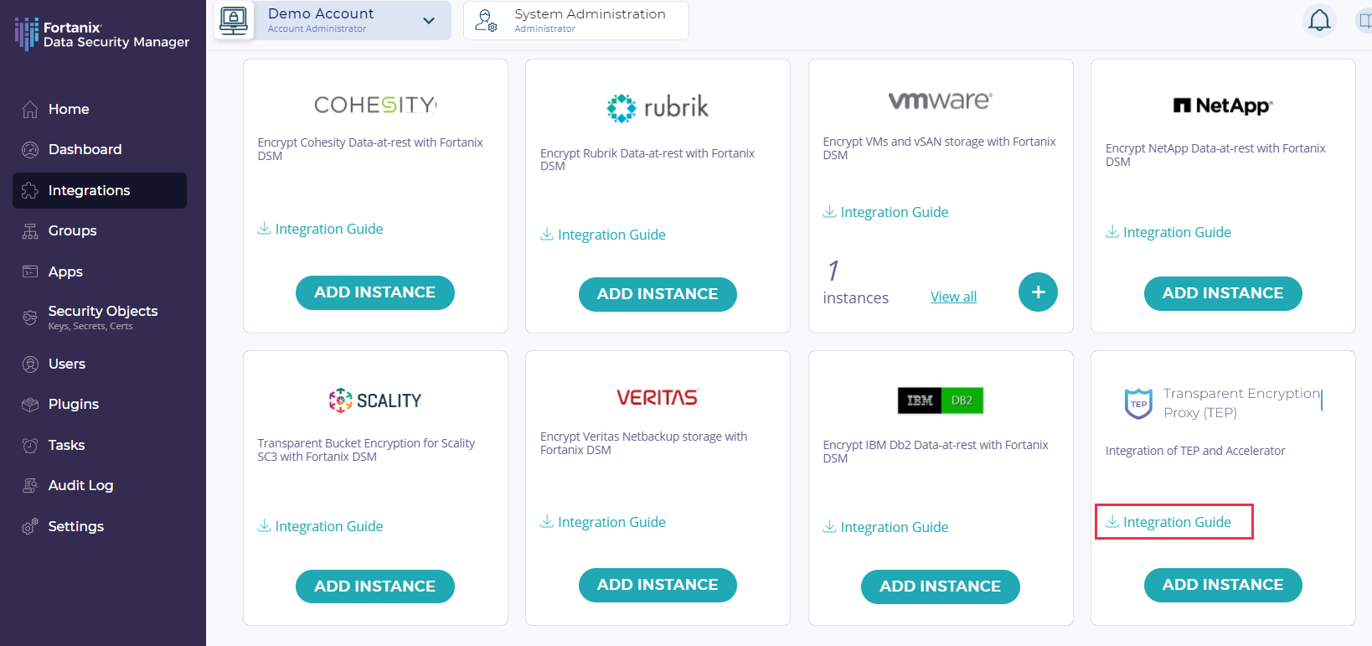Click the Fortanix logo in sidebar
The height and width of the screenshot is (646, 1372).
click(27, 34)
